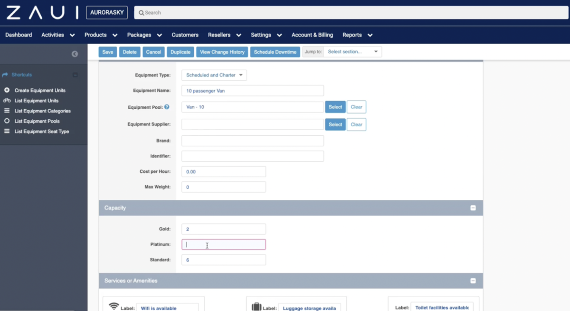
Task: Click Clear beside Equipment Pool
Action: 357,107
